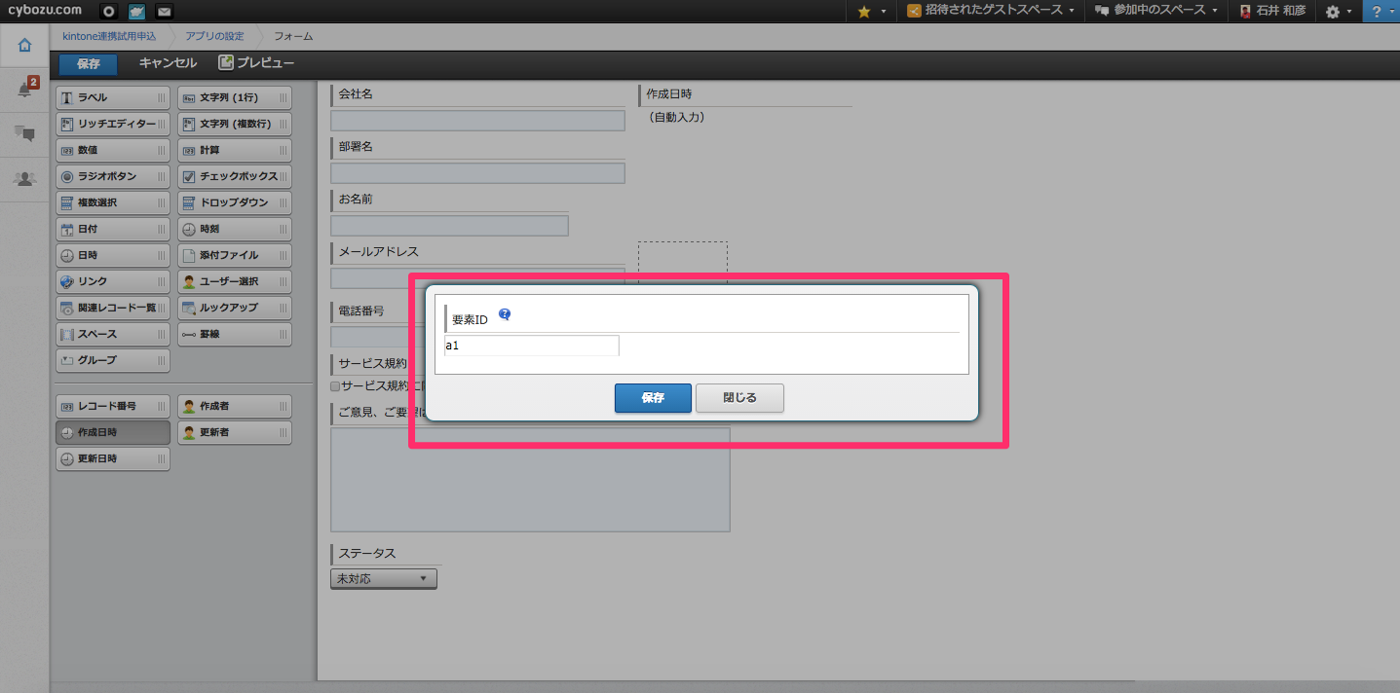Open the 招待されたゲストスペース menu
Image resolution: width=1400 pixels, height=693 pixels.
tap(990, 12)
